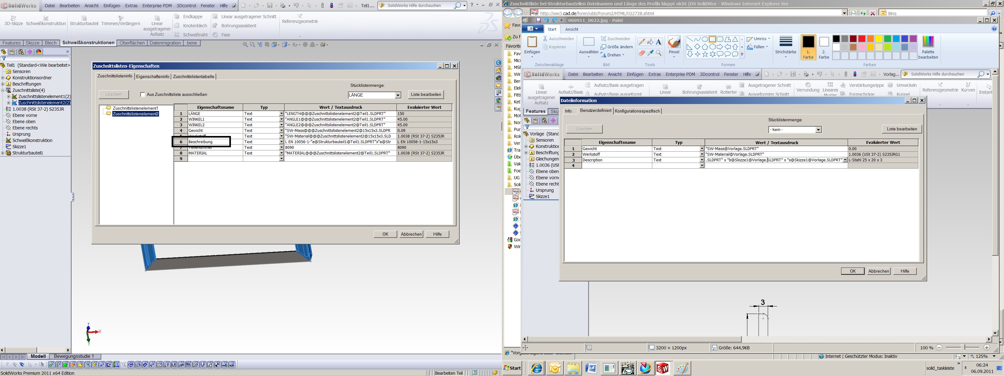This screenshot has height=376, width=1004.
Task: Open Design Library house icon in task pane
Action: point(499,70)
